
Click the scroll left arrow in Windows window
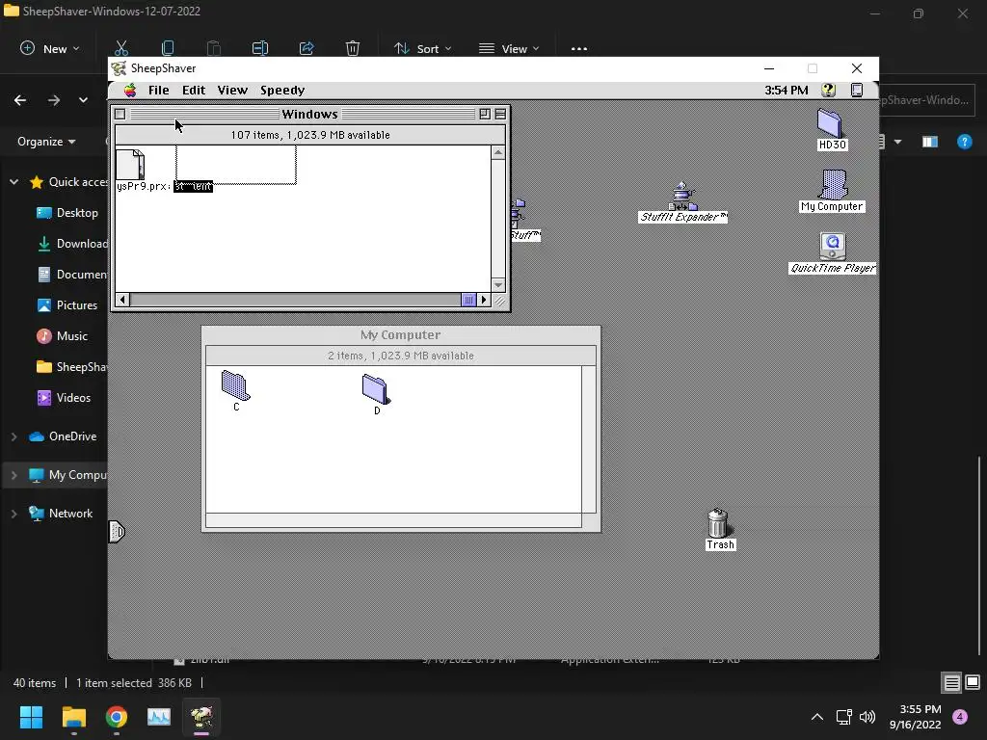[x=122, y=300]
